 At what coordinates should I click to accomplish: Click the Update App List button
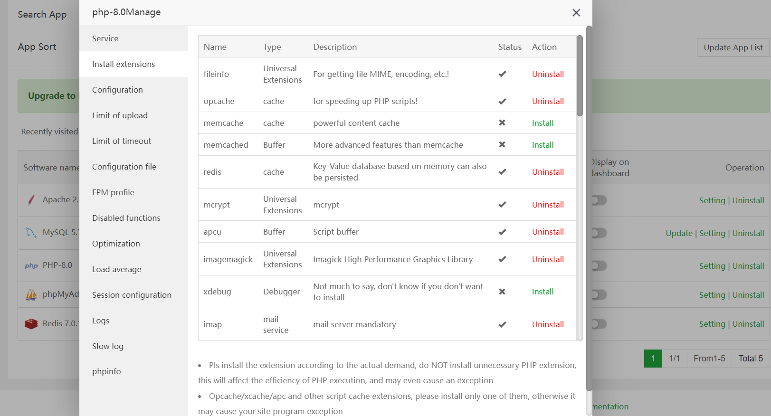733,47
